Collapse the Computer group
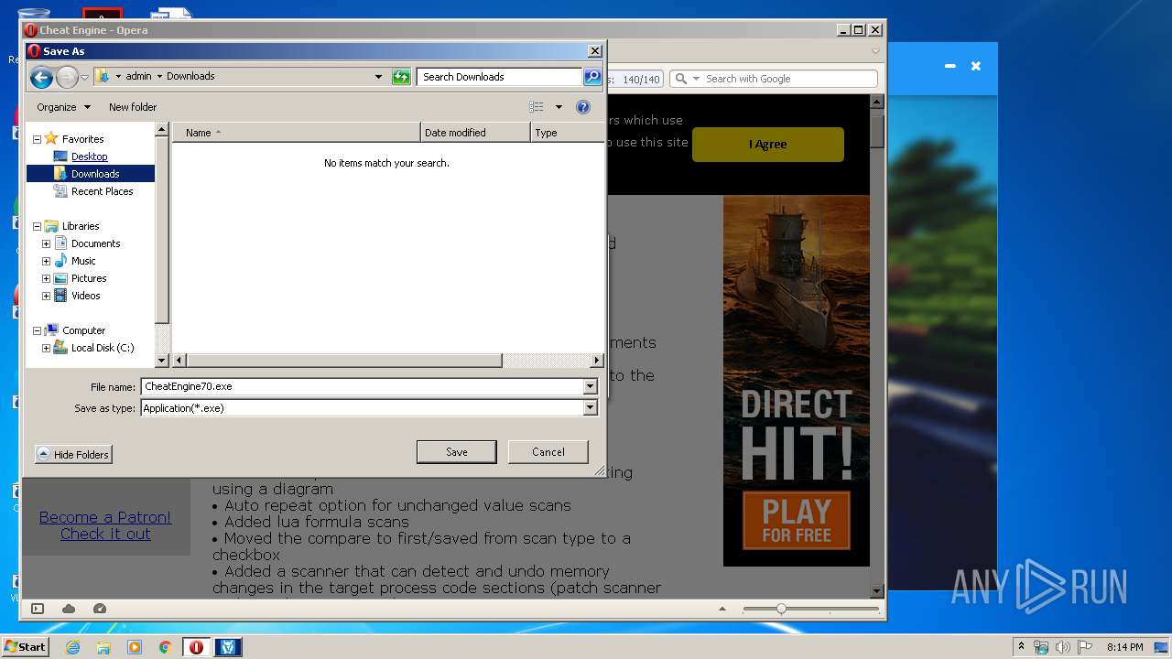1172x659 pixels. tap(37, 330)
